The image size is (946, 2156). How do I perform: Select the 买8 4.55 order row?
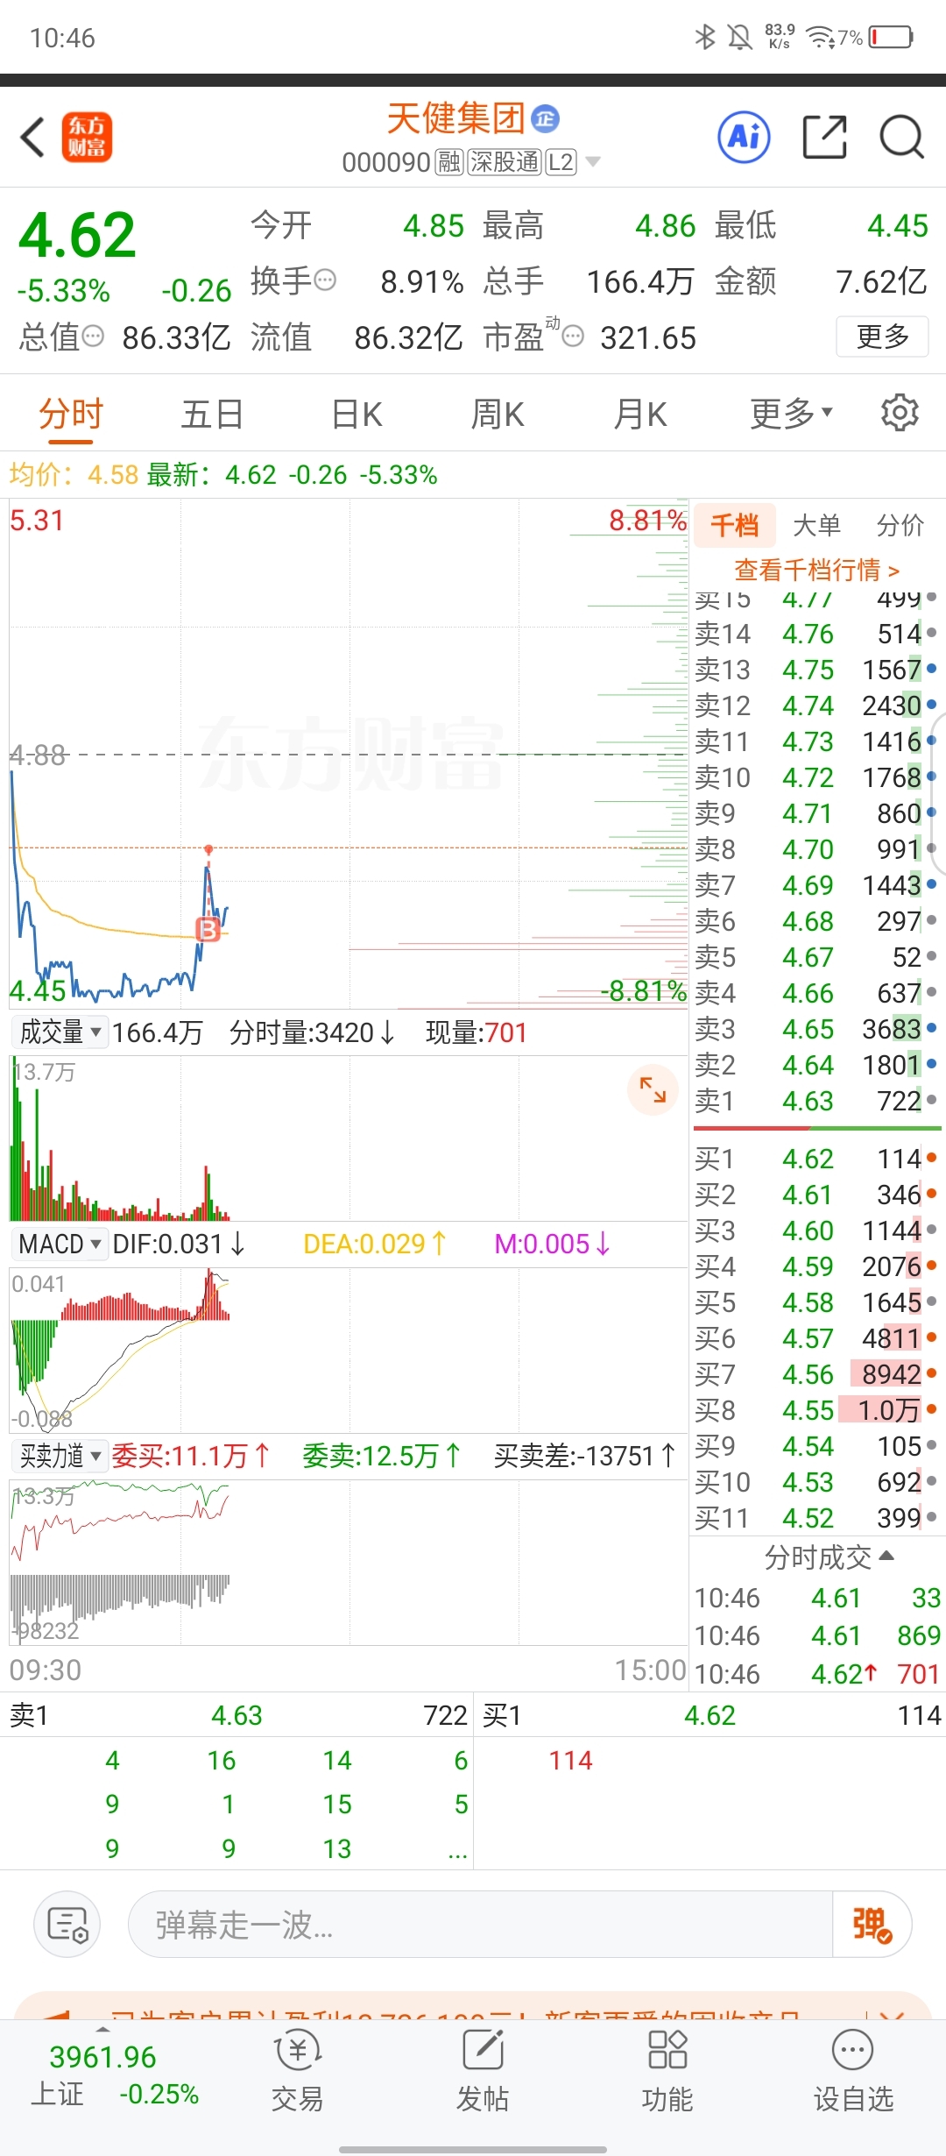tap(815, 1410)
